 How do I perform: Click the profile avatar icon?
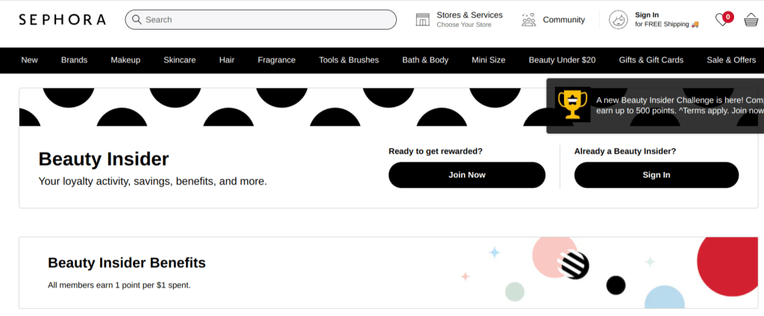(x=619, y=19)
